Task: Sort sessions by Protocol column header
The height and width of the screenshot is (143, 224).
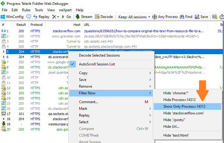Action: tap(37, 25)
